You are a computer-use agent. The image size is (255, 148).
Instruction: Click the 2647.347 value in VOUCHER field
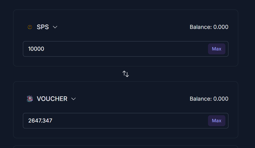pyautogui.click(x=40, y=121)
